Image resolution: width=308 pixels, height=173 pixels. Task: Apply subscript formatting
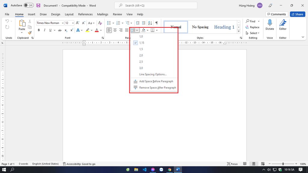[66, 30]
